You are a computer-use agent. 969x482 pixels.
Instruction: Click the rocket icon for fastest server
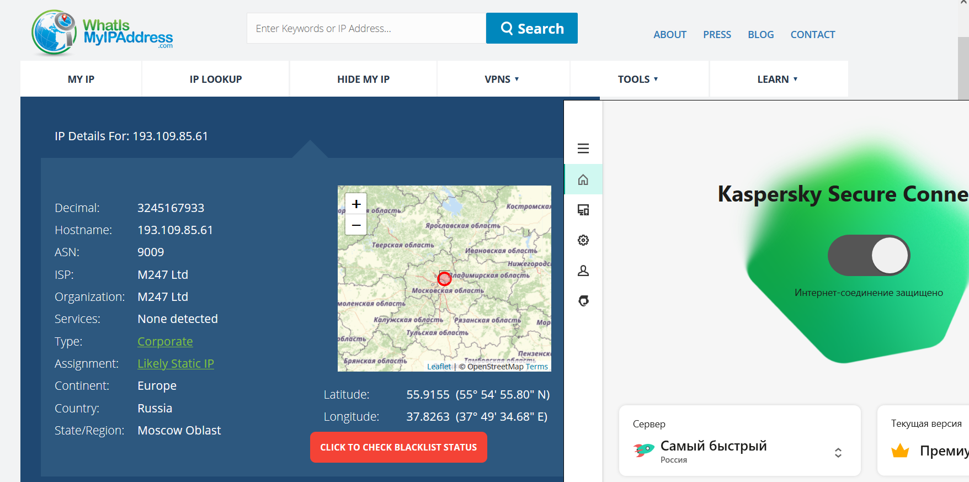pyautogui.click(x=643, y=450)
